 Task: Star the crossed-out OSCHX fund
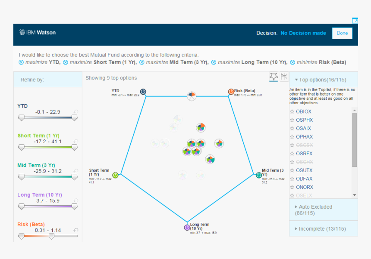(x=292, y=162)
